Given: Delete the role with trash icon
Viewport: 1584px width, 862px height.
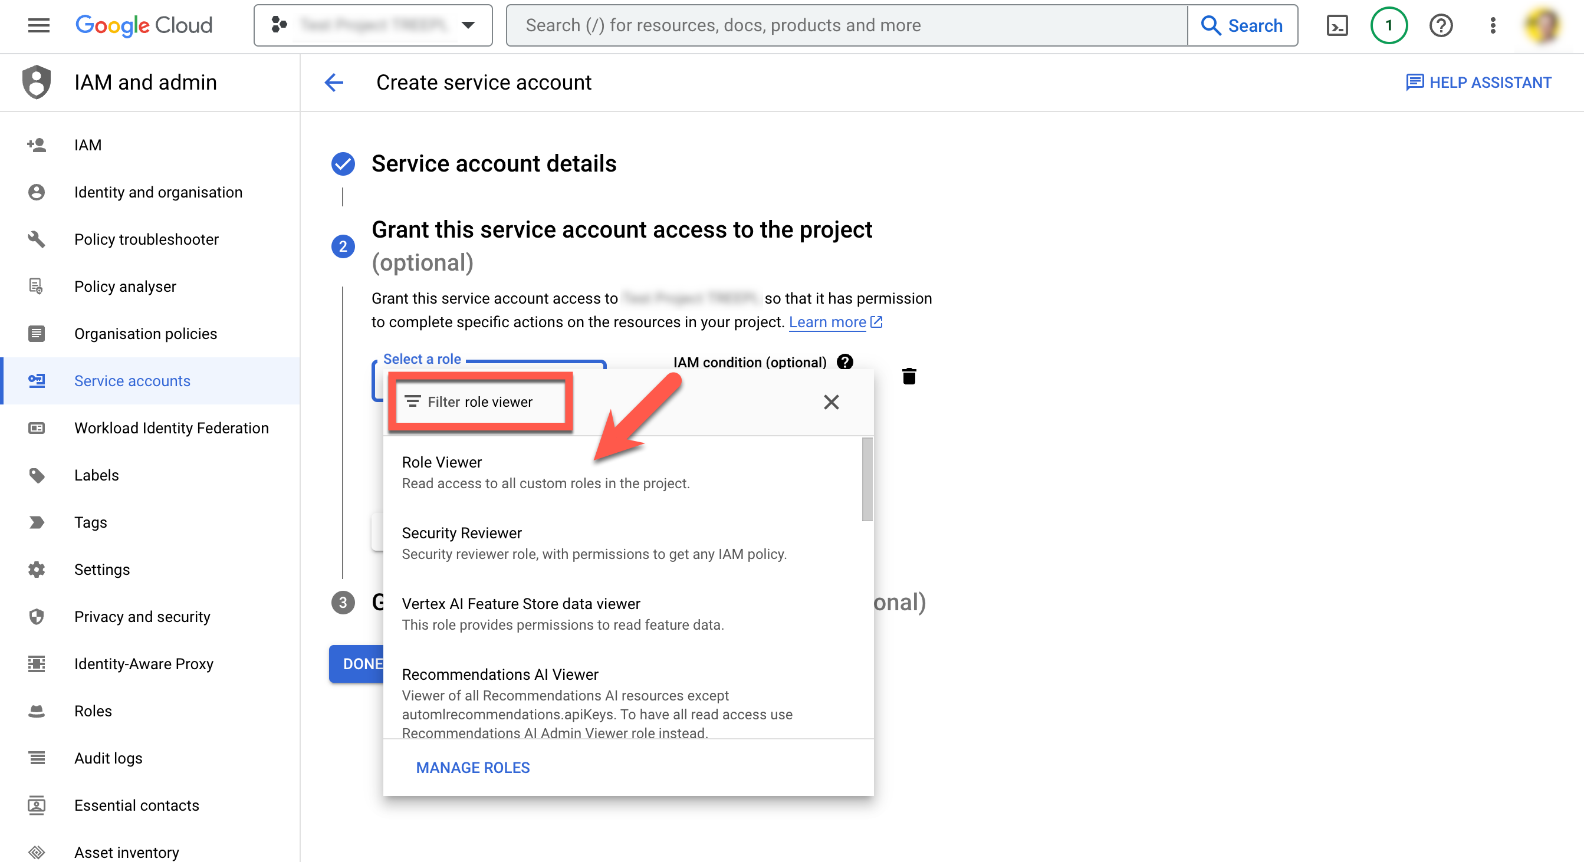Looking at the screenshot, I should click(x=909, y=376).
